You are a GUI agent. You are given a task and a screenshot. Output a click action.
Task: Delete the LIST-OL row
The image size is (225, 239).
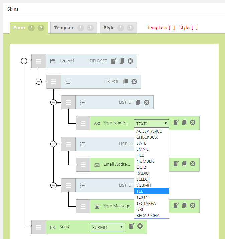(134, 82)
